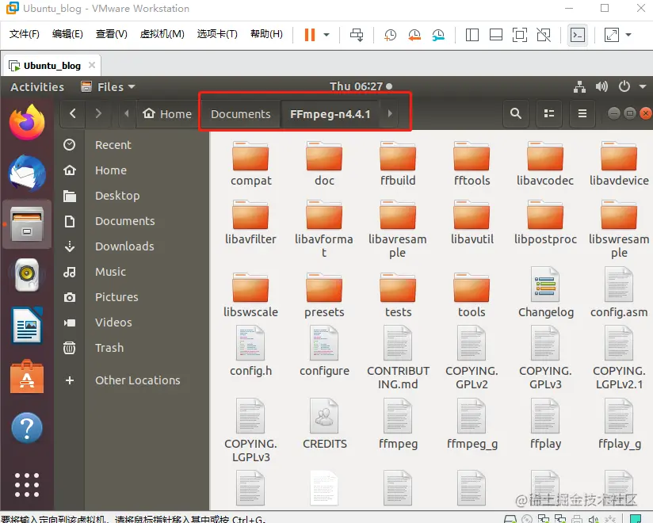Open the pause button dropdown arrow
Image resolution: width=653 pixels, height=523 pixels.
pos(325,34)
